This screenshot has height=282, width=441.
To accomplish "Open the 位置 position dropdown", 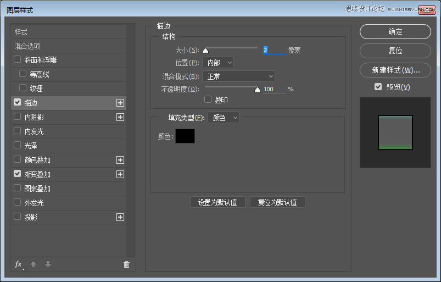I will 218,63.
